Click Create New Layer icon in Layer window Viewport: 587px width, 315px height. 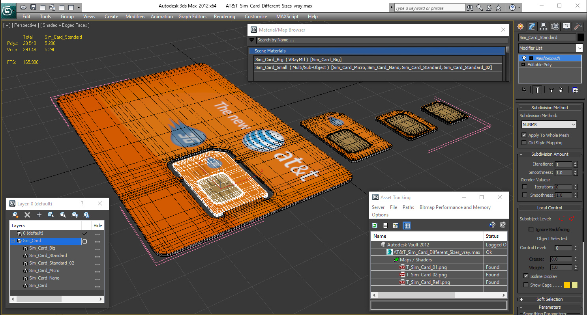coord(15,215)
